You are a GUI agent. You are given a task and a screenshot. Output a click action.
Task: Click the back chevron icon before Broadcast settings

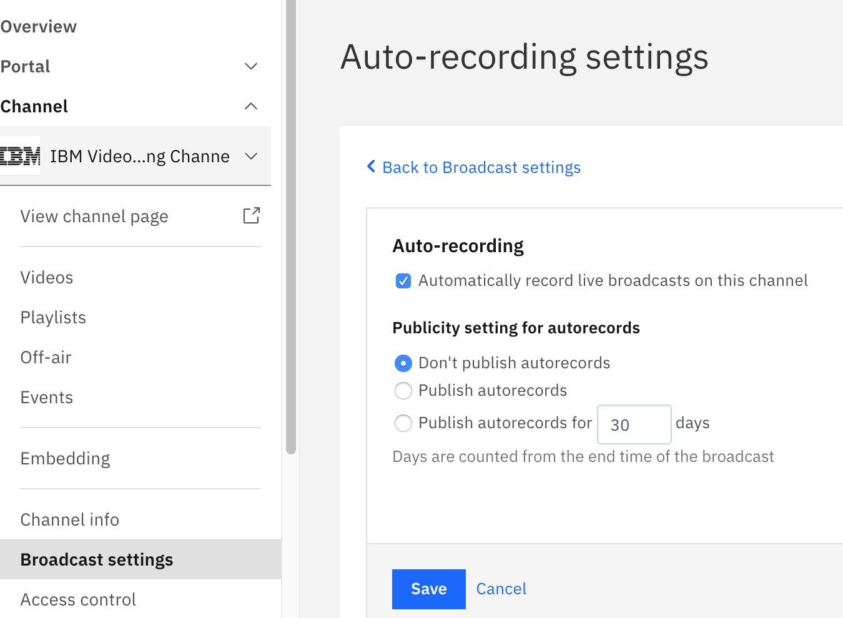point(371,167)
